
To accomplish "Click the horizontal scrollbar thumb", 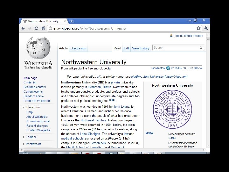I will click(74, 150).
